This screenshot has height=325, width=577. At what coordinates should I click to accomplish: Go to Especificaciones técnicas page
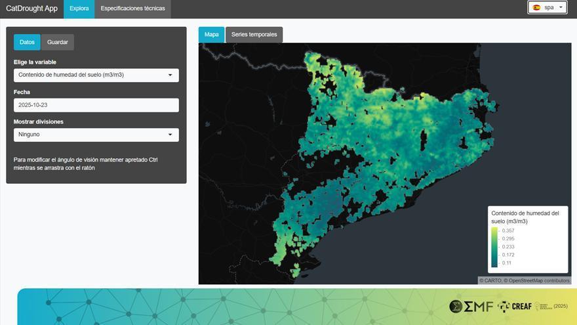(132, 9)
